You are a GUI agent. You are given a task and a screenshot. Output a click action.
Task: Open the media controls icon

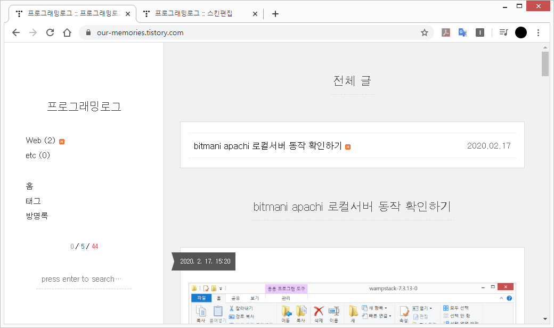click(504, 32)
